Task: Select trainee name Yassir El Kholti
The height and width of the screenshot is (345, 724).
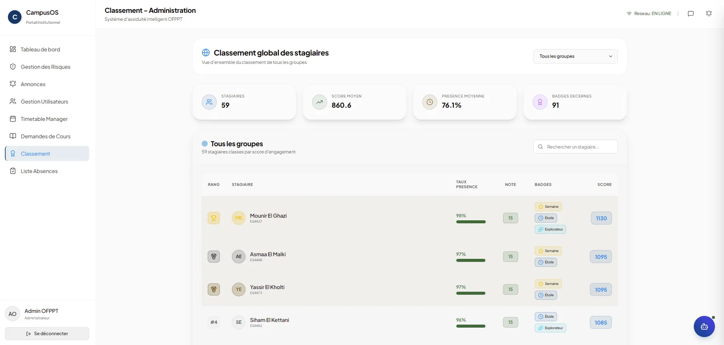Action: coord(267,287)
